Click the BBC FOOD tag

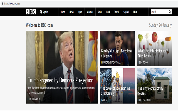point(144,62)
